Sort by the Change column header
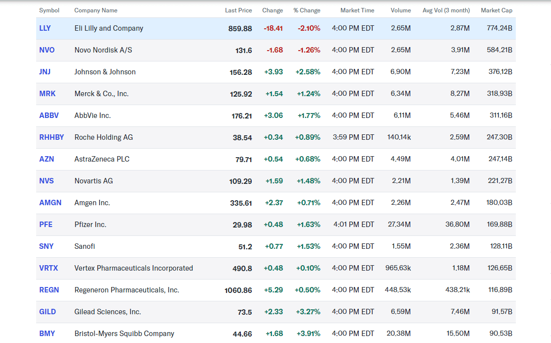 (x=273, y=10)
